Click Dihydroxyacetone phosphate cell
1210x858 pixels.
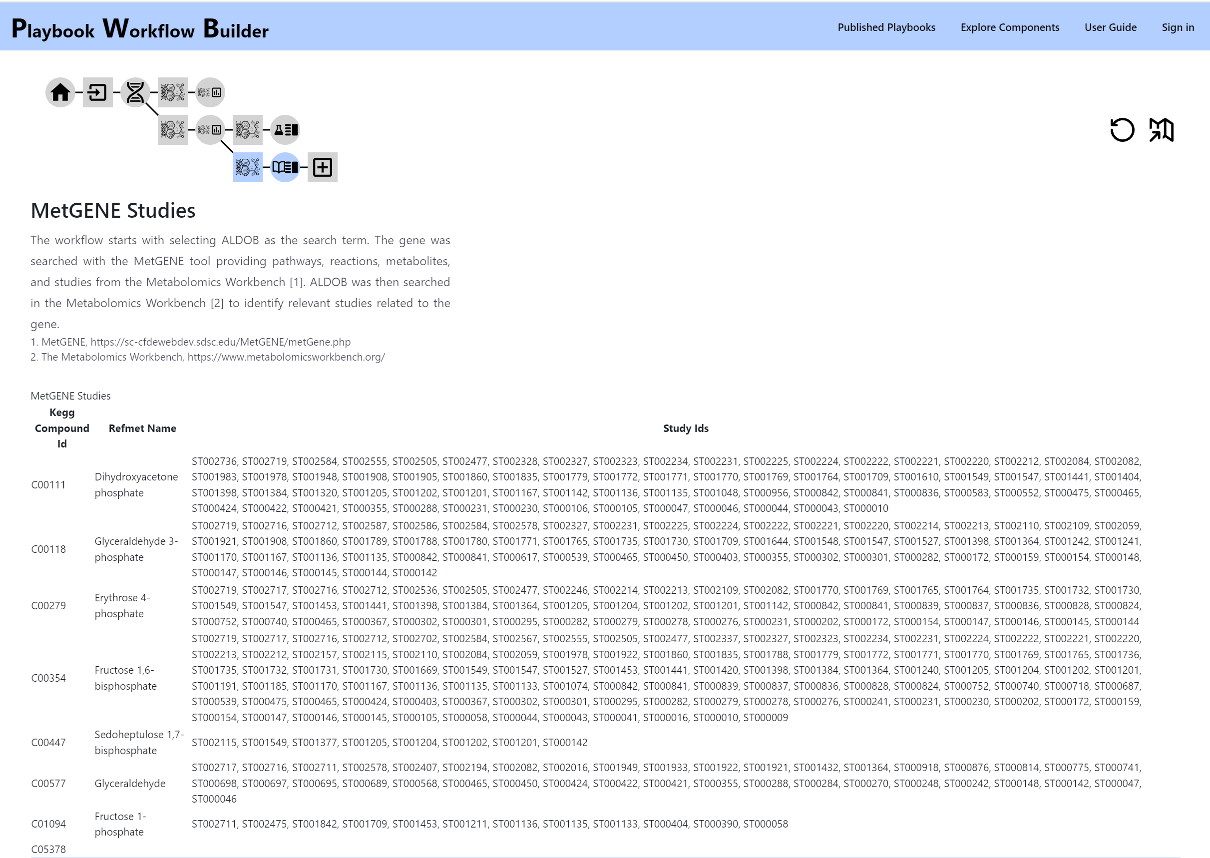click(x=136, y=485)
